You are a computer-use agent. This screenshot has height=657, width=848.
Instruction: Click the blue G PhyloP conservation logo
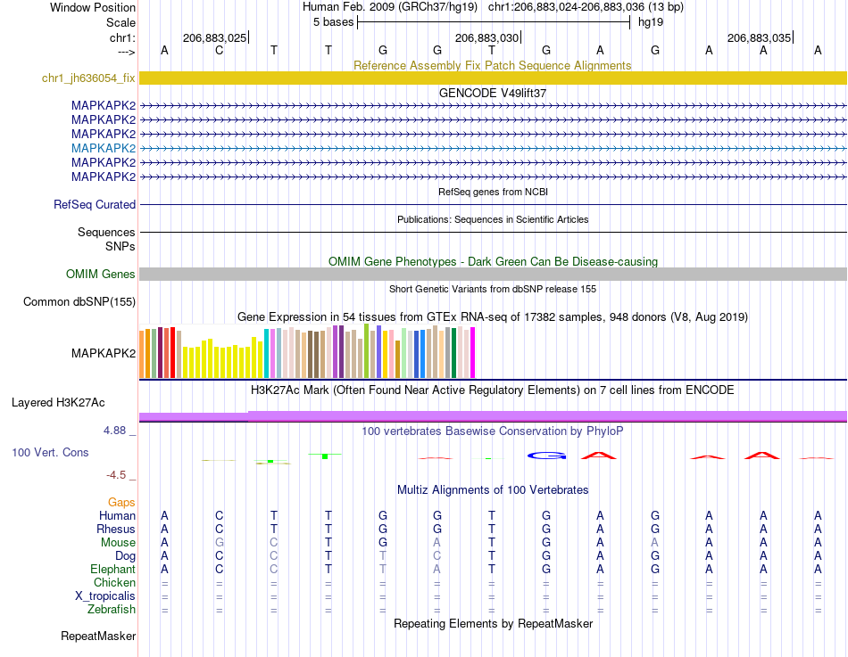coord(546,456)
